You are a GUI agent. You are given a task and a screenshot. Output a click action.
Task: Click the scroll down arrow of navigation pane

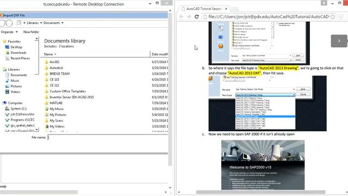point(36,130)
